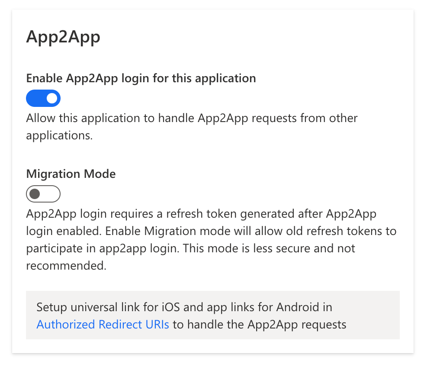Click the App2App section heading
The width and height of the screenshot is (424, 367).
(63, 37)
